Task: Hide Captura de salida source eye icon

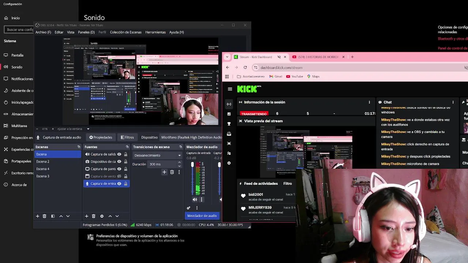Action: 119,154
